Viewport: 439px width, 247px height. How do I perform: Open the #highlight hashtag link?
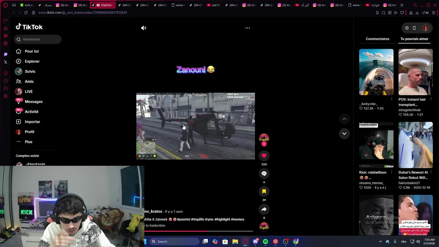(x=222, y=219)
